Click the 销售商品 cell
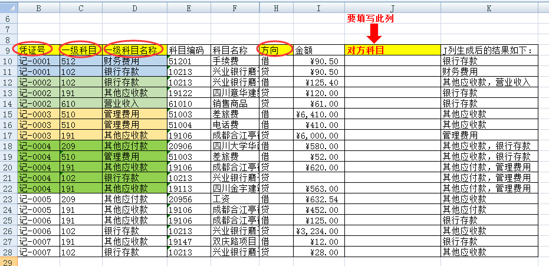This screenshot has height=266, width=549. coord(234,104)
